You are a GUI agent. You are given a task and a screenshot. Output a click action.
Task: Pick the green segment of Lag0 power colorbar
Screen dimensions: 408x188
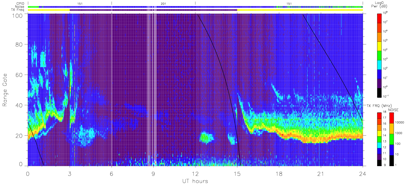380,55
